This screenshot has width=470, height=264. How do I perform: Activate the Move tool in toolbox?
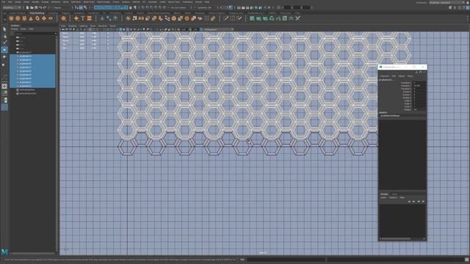coord(4,50)
